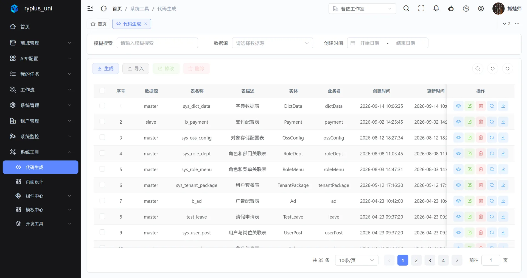Select the checkbox for the test_leave row
This screenshot has width=527, height=278.
(x=102, y=216)
